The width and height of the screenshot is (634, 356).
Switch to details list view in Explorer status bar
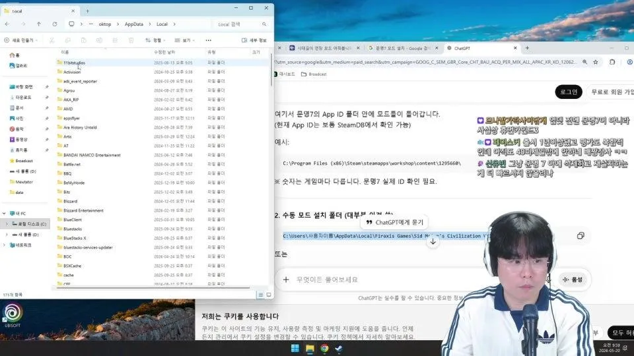click(260, 295)
